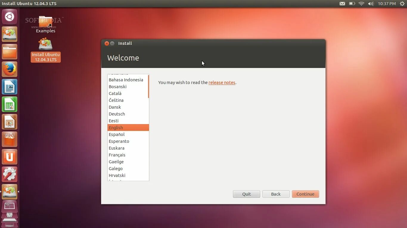Select Français language
The height and width of the screenshot is (228, 407).
click(128, 155)
